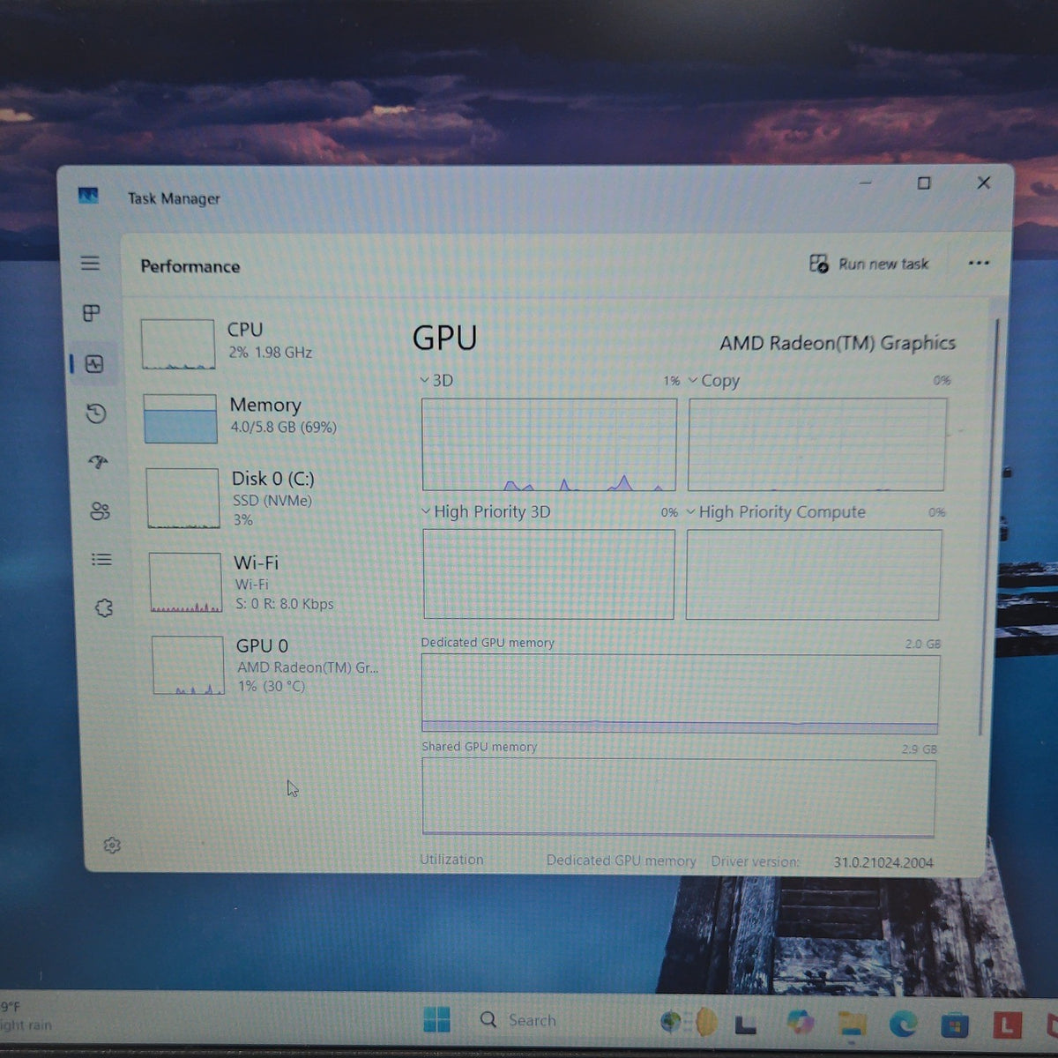Click the 'Utilization' label at the bottom
Image resolution: width=1058 pixels, height=1058 pixels.
coord(451,860)
